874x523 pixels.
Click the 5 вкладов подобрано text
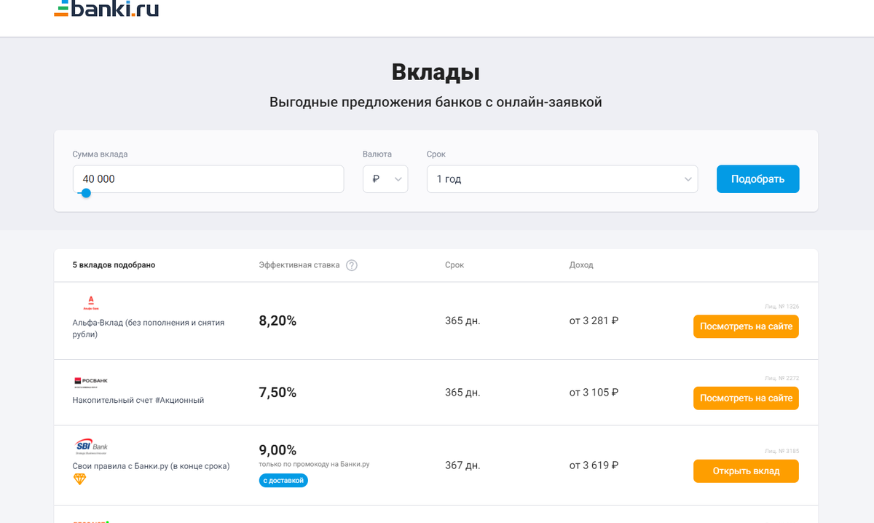tap(114, 265)
